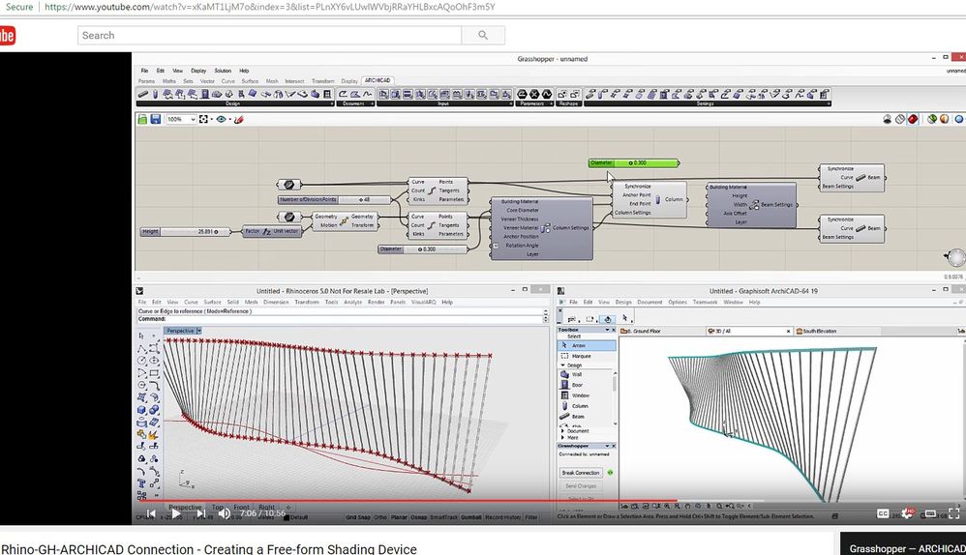
Task: Select Rhino circle tool in sidebar
Action: click(x=141, y=361)
